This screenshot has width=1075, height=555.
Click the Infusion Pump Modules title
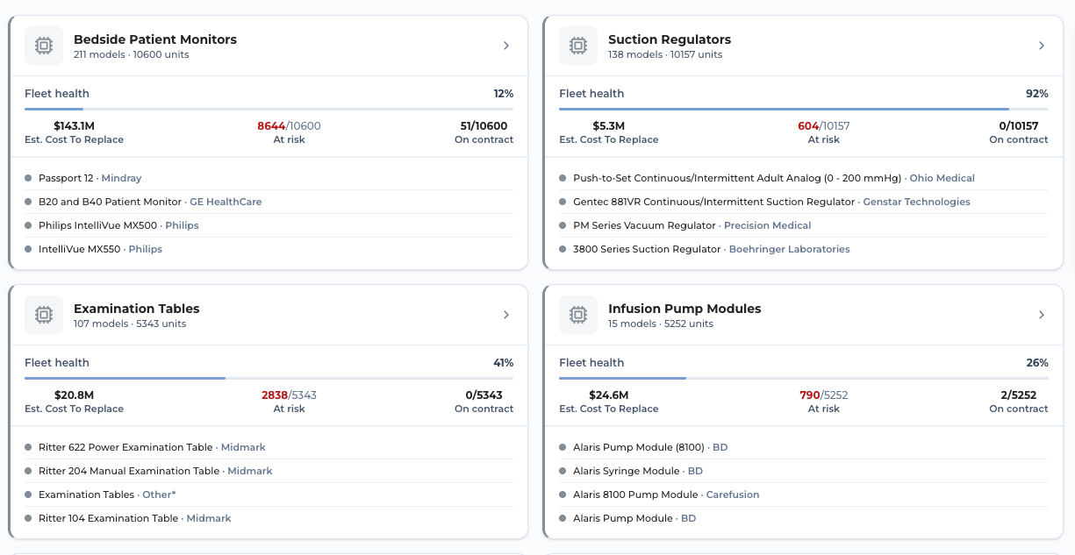pyautogui.click(x=684, y=309)
